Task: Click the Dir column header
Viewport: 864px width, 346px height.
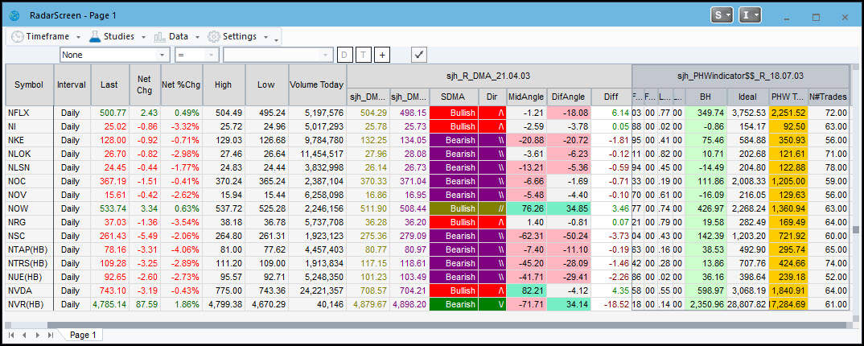Action: pos(492,97)
